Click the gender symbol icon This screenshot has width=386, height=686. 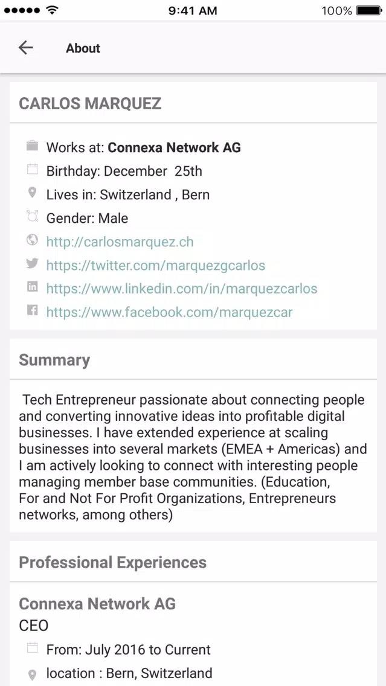(x=33, y=216)
